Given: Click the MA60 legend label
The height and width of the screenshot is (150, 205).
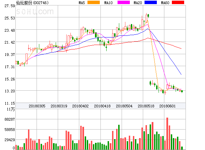Looking at the screenshot, I should (165, 3).
